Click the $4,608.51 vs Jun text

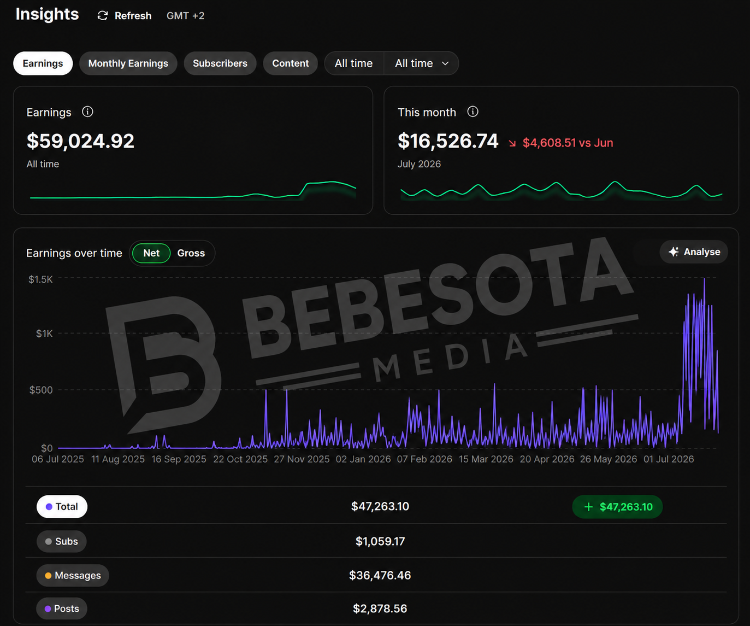pyautogui.click(x=568, y=143)
